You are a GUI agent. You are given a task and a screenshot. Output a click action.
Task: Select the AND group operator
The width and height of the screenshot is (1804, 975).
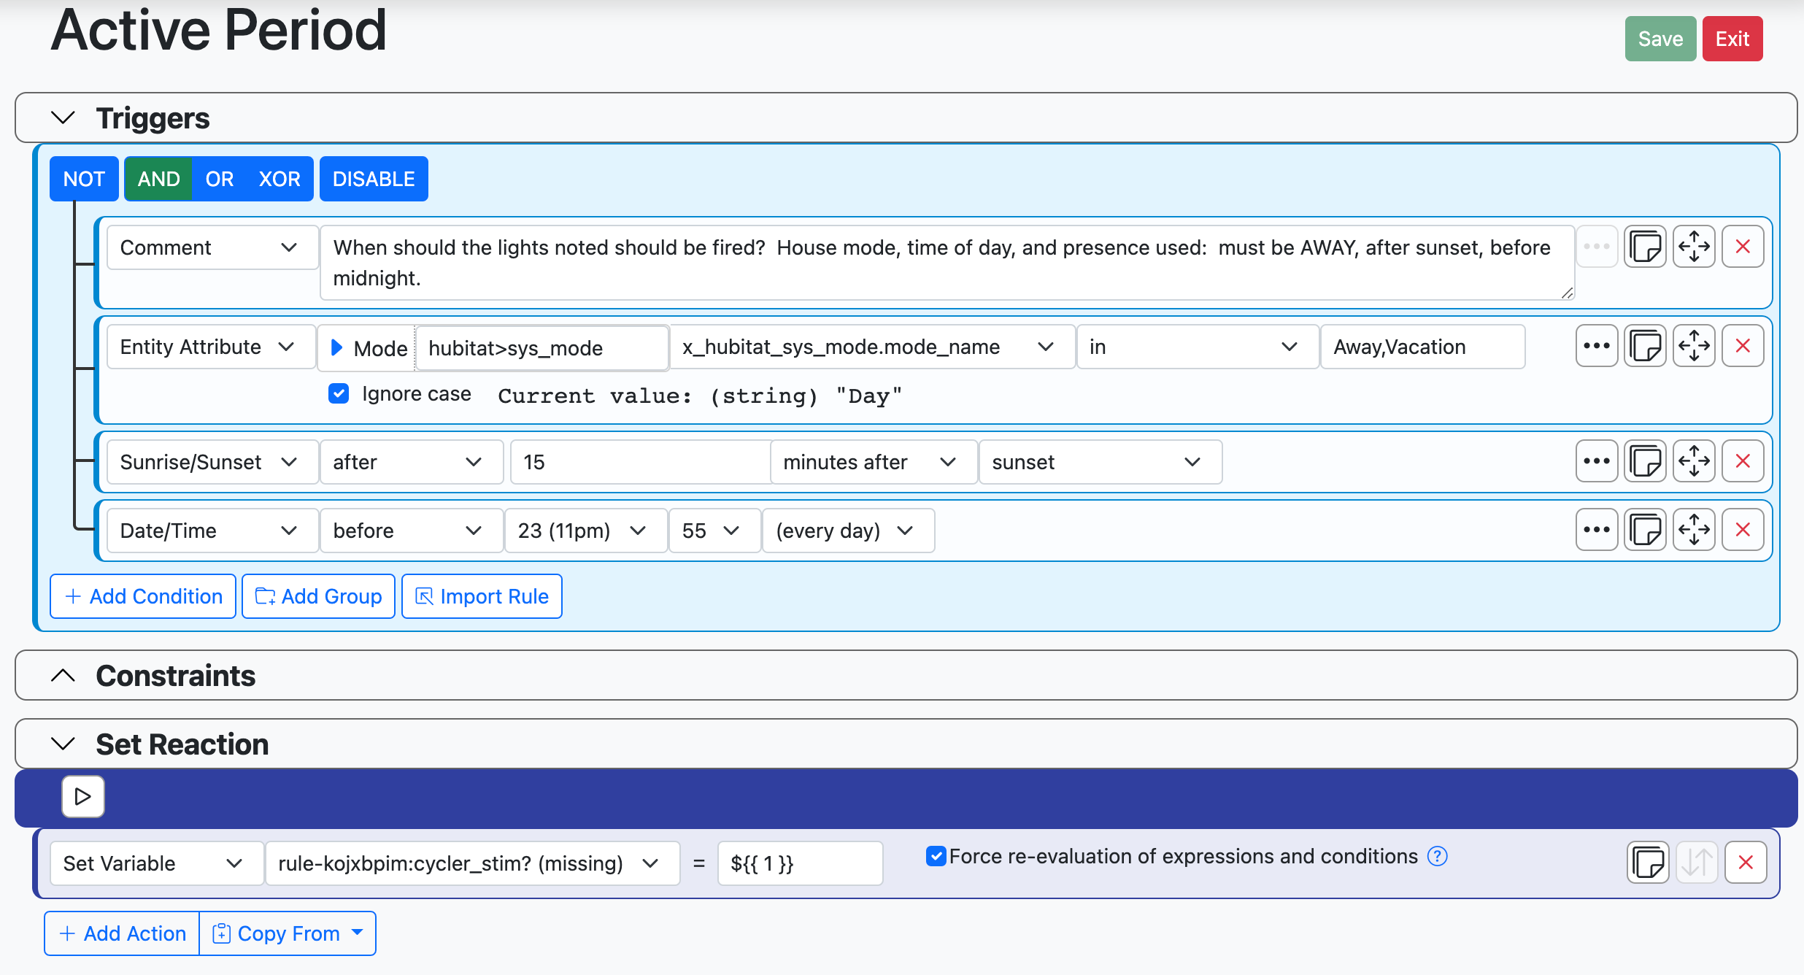tap(158, 179)
